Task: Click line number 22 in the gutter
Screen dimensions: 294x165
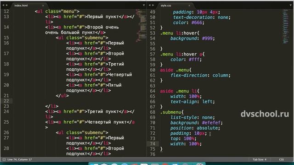Action: tap(6, 101)
